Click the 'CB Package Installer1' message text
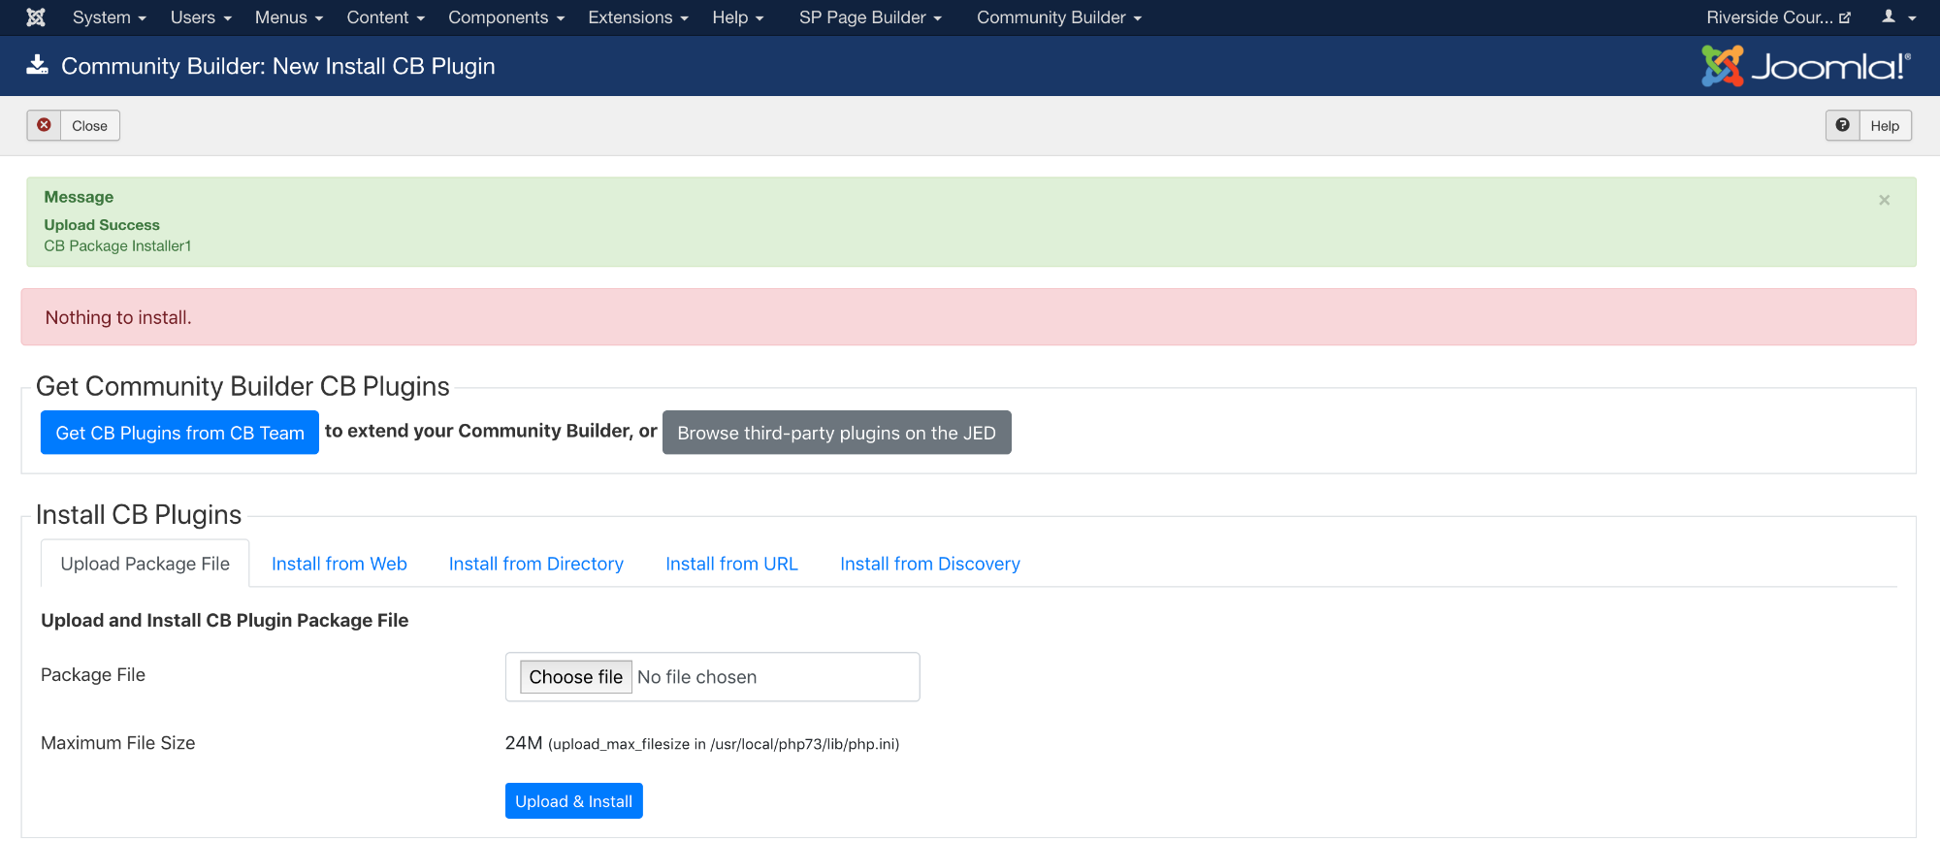 (117, 246)
